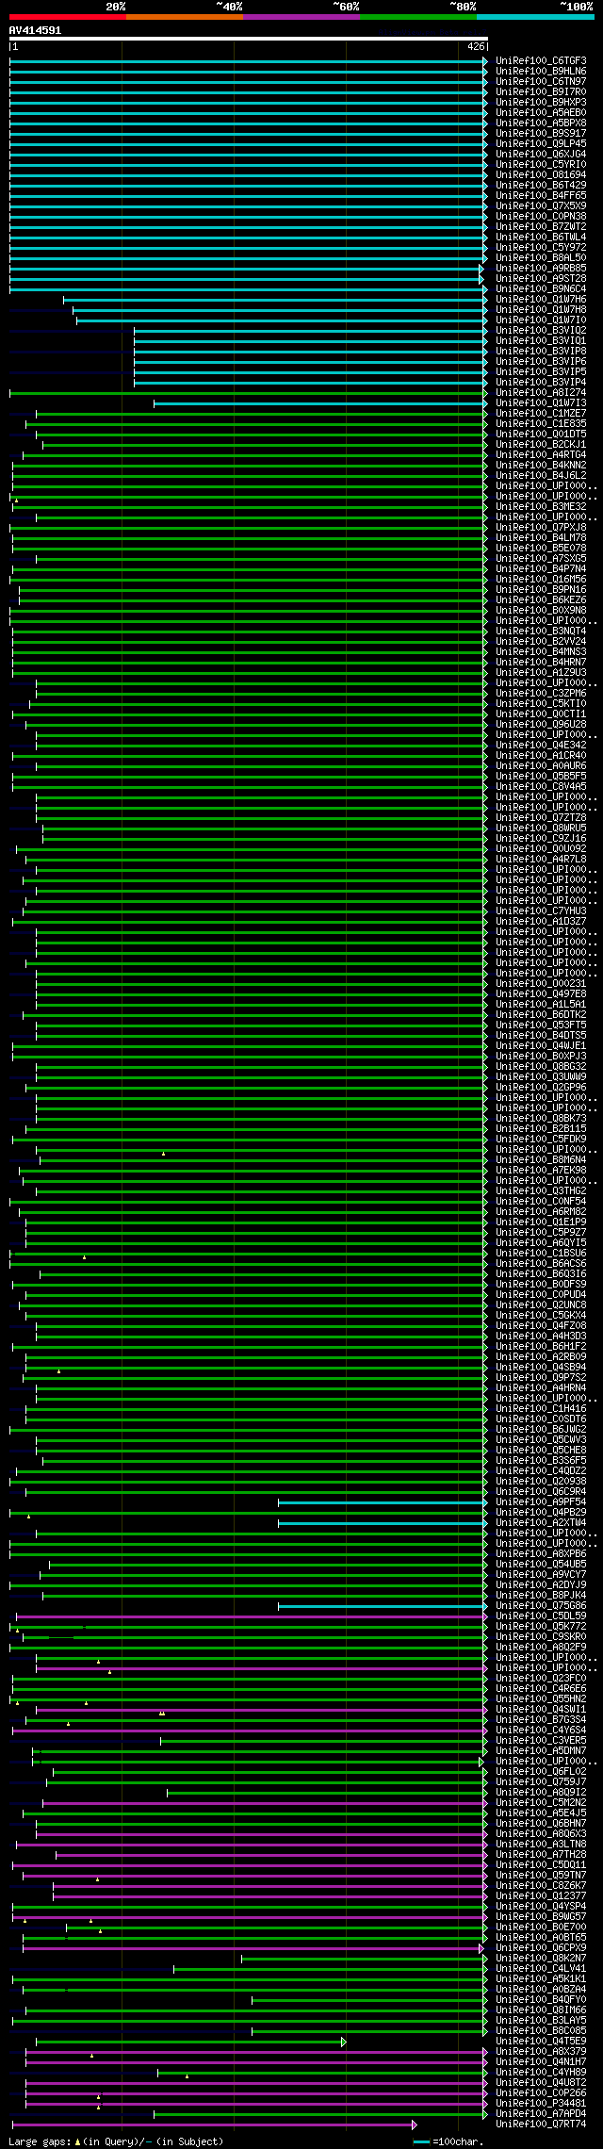This screenshot has width=603, height=2149.
Task: Select hit label UniRef100_B8C085
Action: click(541, 2031)
